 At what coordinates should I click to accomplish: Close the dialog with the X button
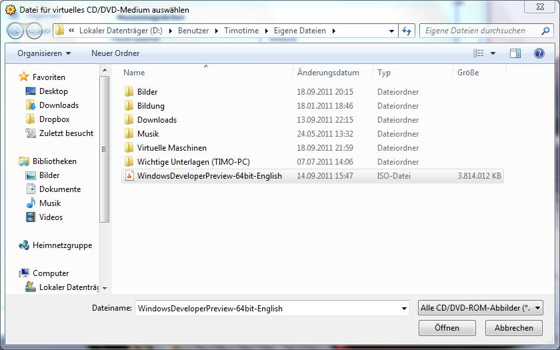(x=540, y=7)
